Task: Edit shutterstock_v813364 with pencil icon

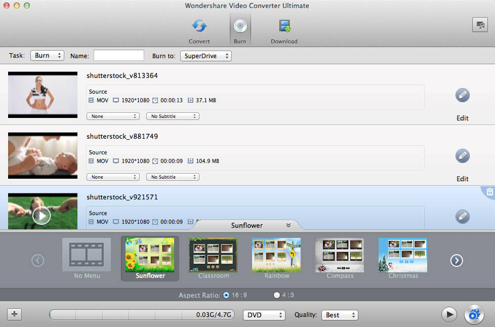Action: pos(462,95)
